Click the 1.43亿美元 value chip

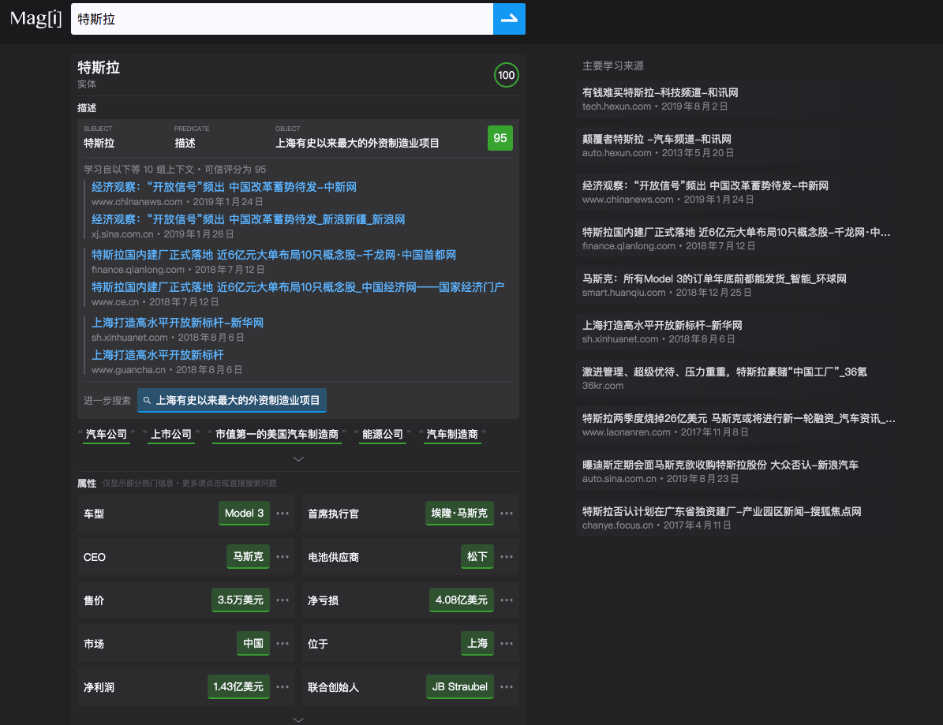pos(239,686)
